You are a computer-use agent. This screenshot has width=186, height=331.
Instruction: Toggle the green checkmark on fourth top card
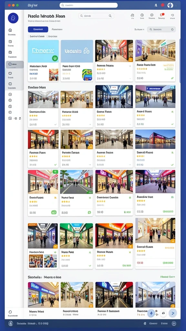click(x=172, y=78)
